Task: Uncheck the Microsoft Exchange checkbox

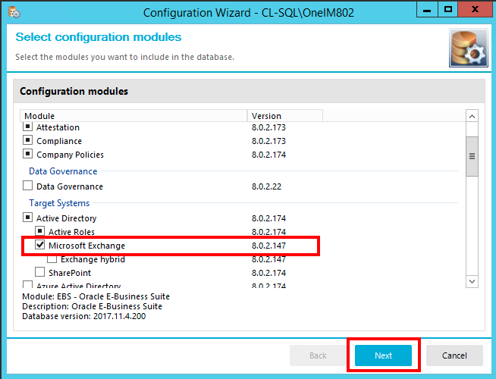Action: pos(40,245)
